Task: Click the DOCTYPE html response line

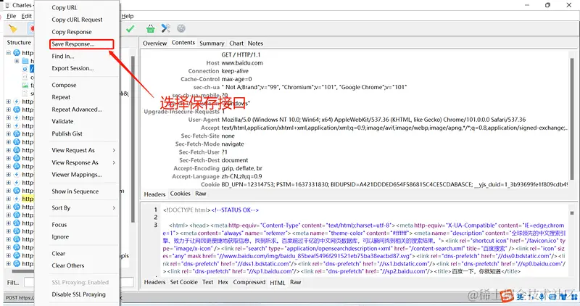Action: pyautogui.click(x=211, y=210)
